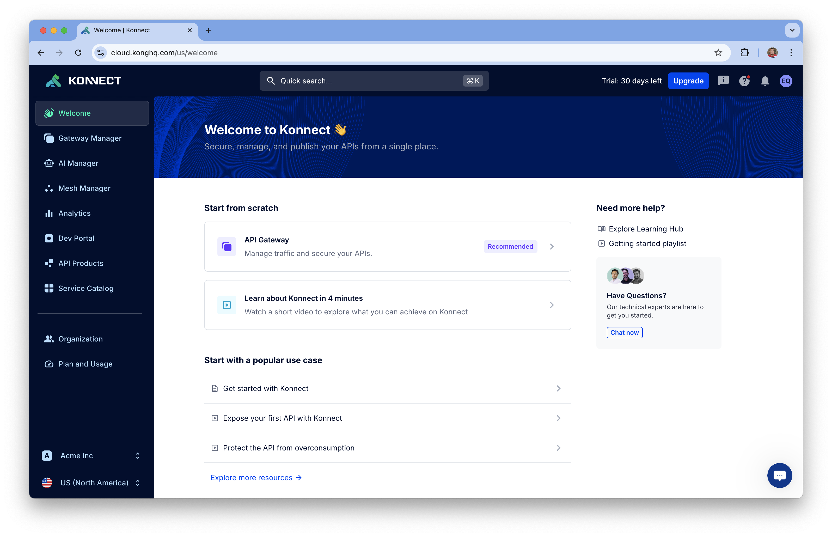Click the API Gateway purple icon
The image size is (832, 537).
click(x=227, y=247)
